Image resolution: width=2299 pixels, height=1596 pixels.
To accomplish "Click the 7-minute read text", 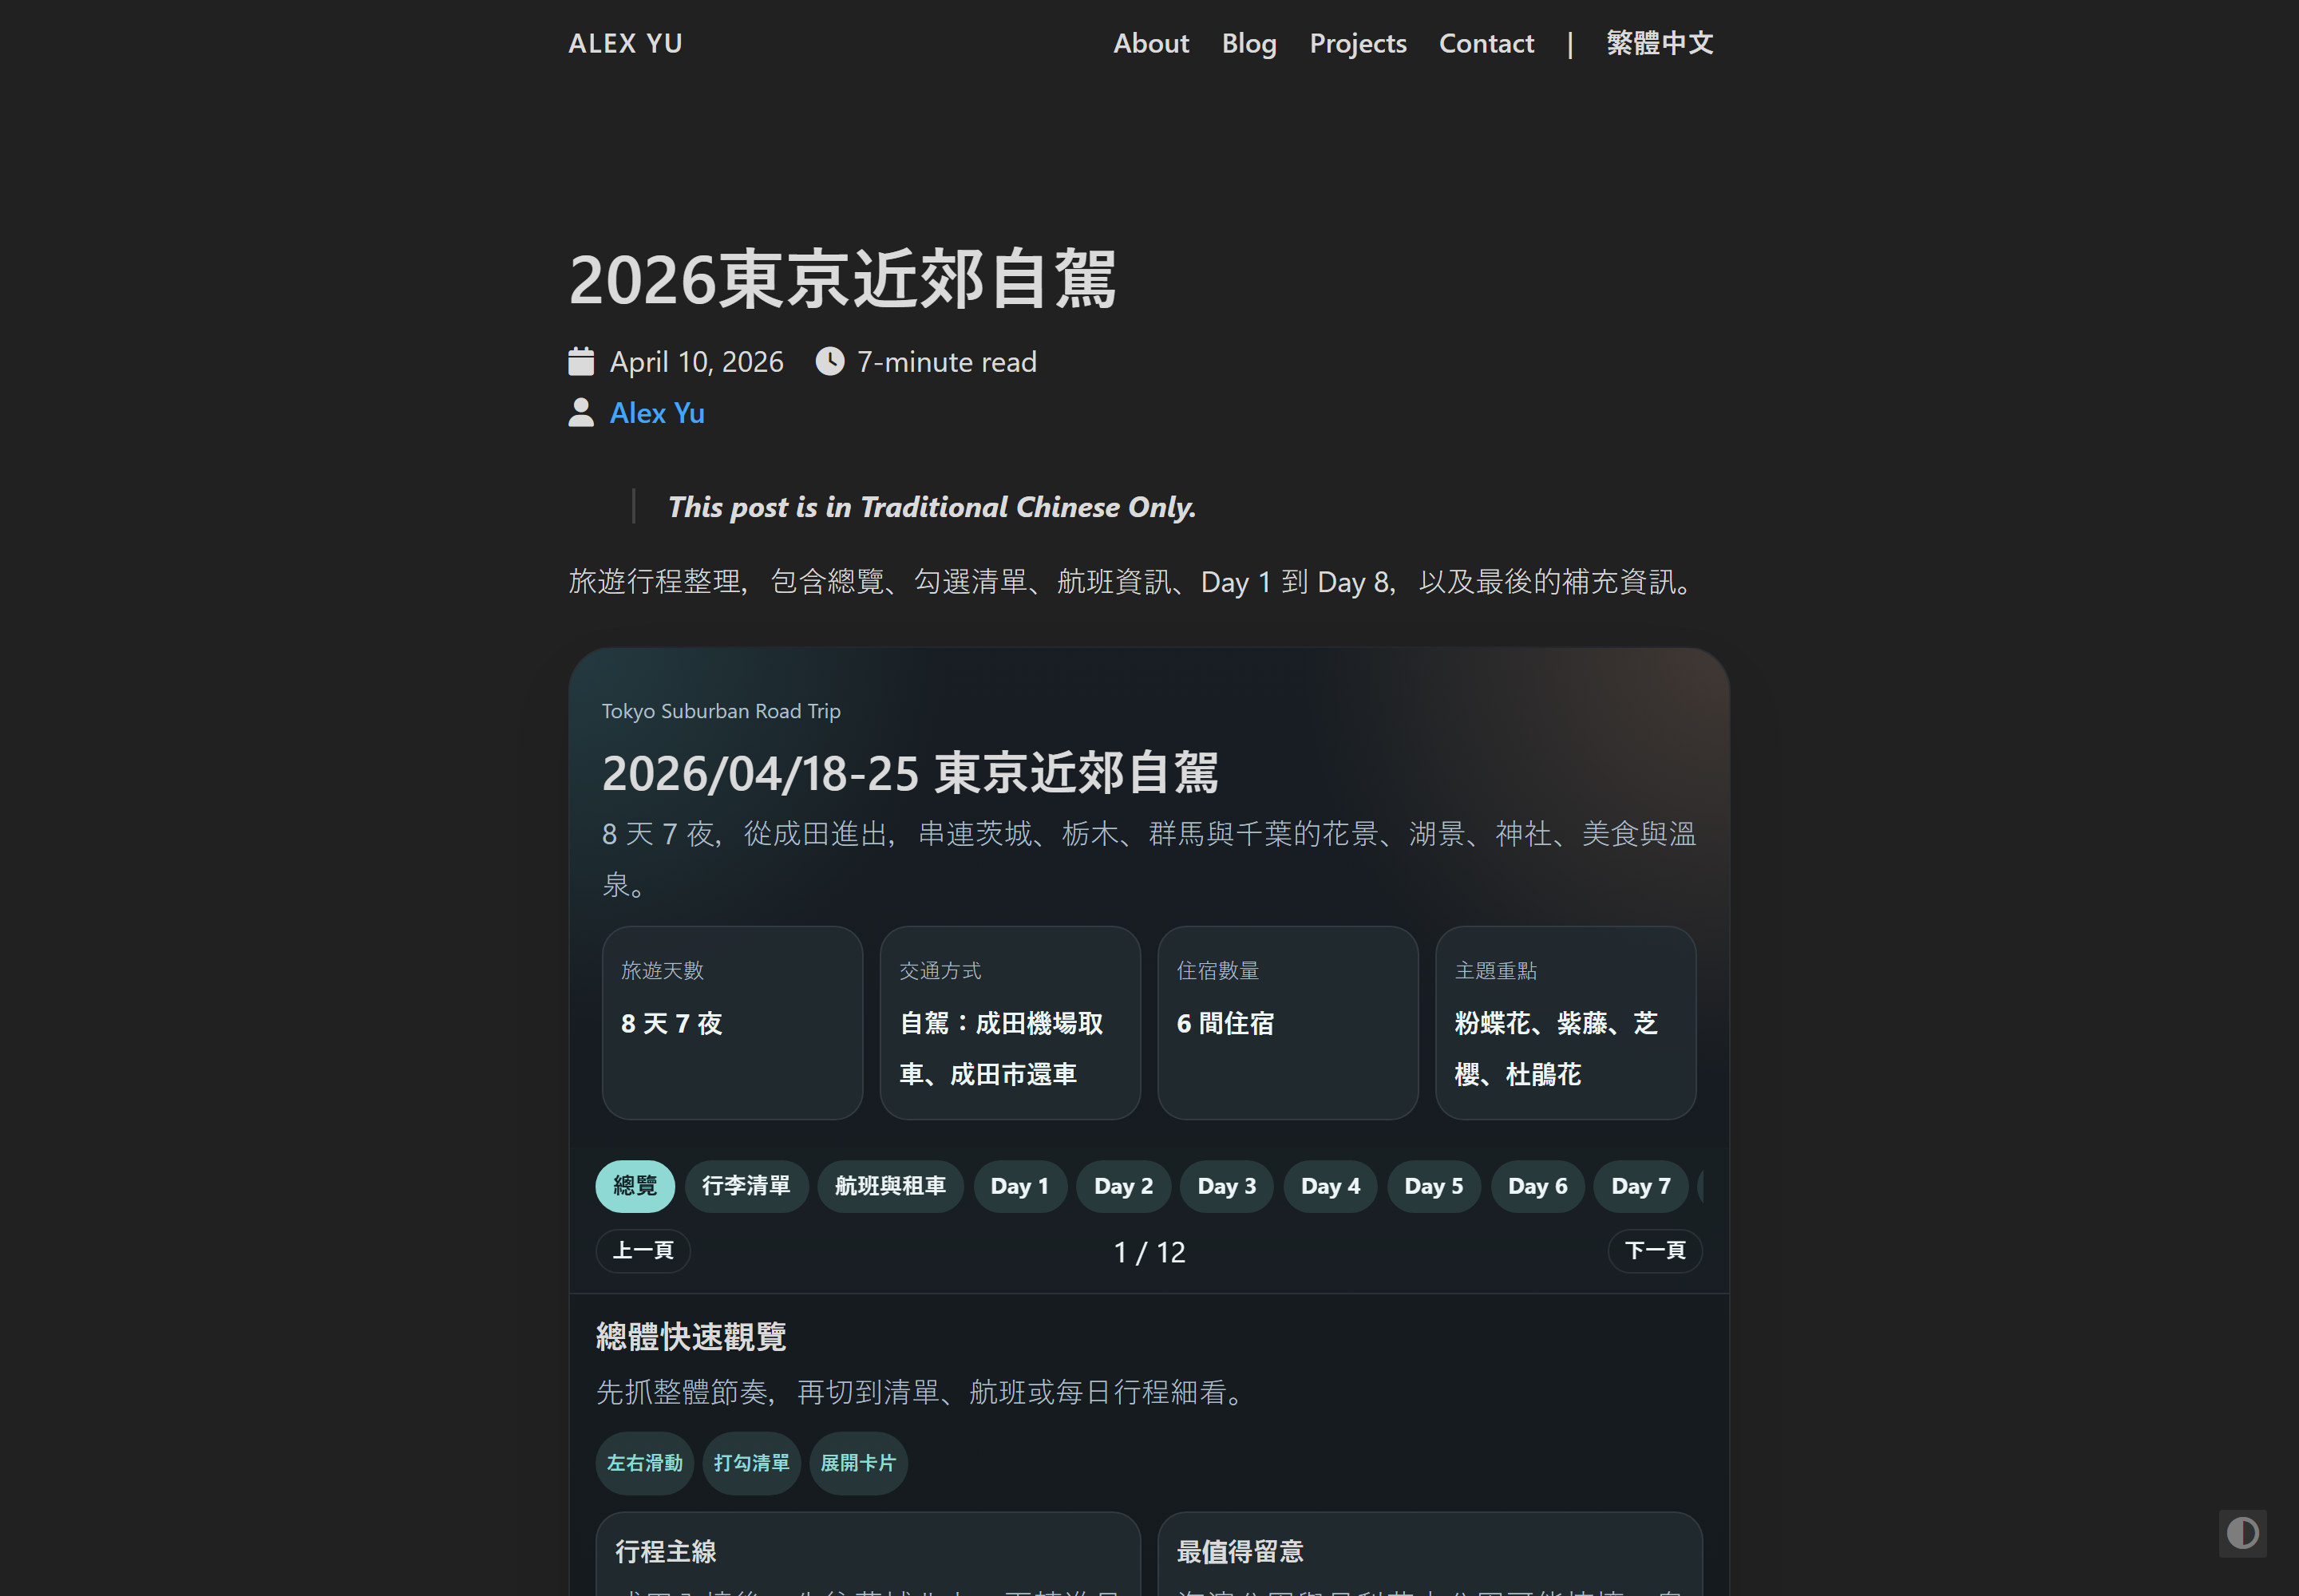I will [947, 361].
